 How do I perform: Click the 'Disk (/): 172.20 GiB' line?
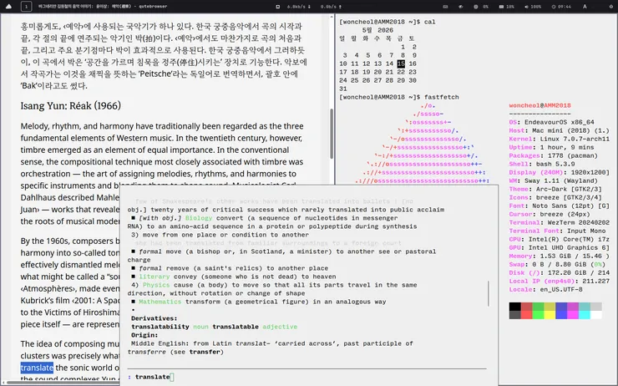(559, 272)
